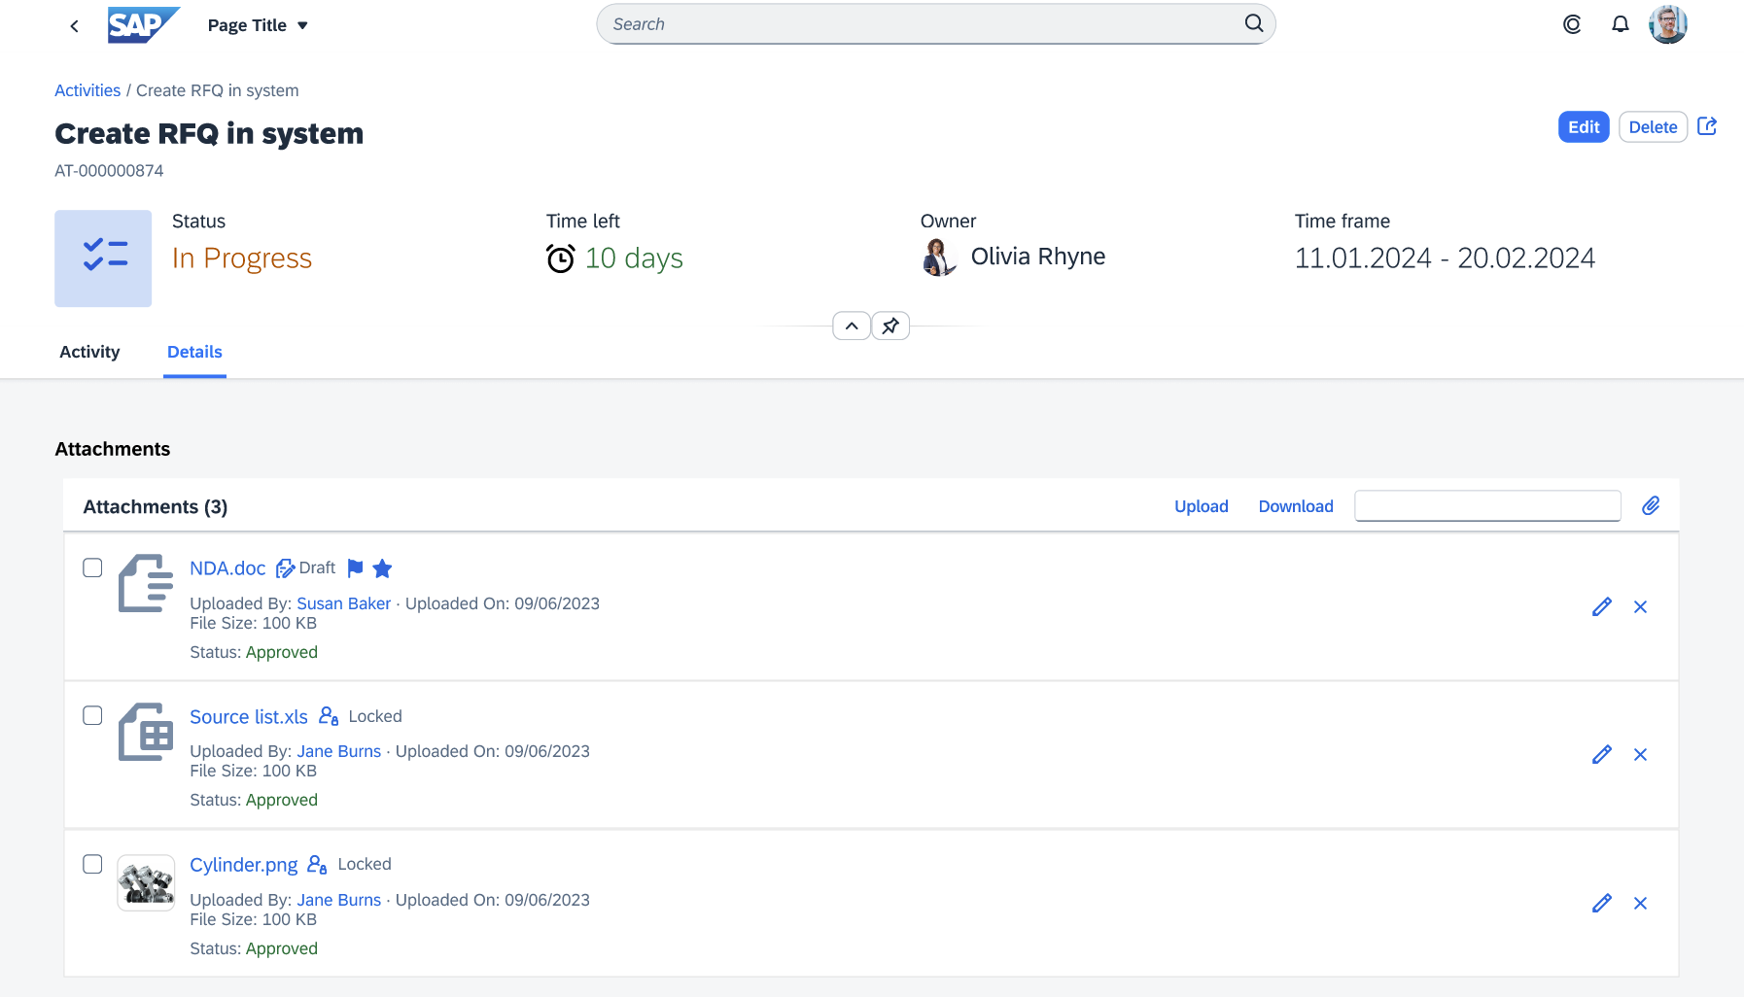
Task: Click the Edit button
Action: (x=1583, y=126)
